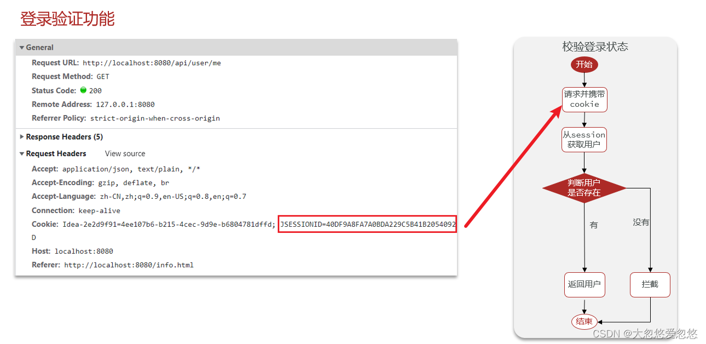Viewport: 706px width, 344px height.
Task: Open View source for request headers
Action: pyautogui.click(x=125, y=154)
